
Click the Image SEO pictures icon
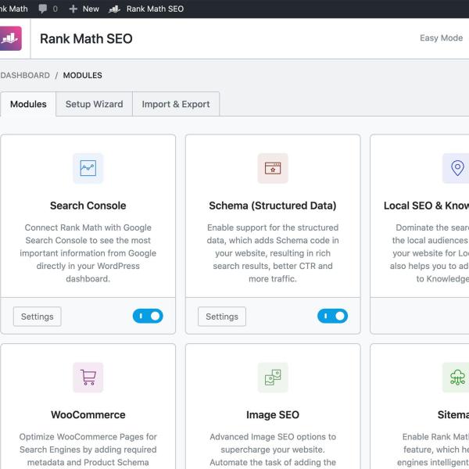tap(273, 378)
